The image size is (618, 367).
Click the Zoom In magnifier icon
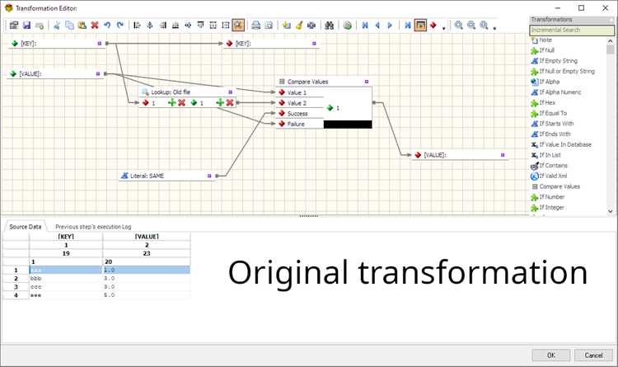click(x=459, y=26)
